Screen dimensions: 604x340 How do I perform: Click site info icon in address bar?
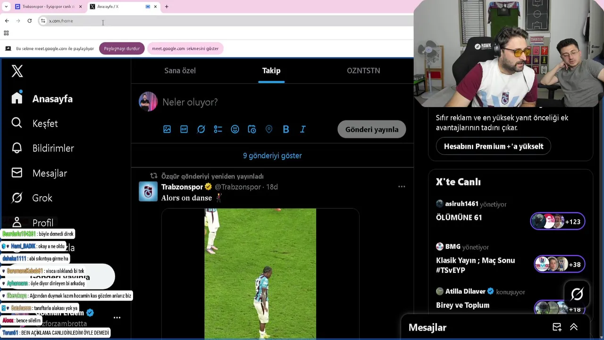click(x=43, y=21)
